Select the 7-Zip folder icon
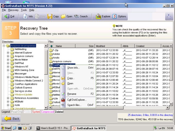This screenshot has width=175, height=131. (51, 50)
